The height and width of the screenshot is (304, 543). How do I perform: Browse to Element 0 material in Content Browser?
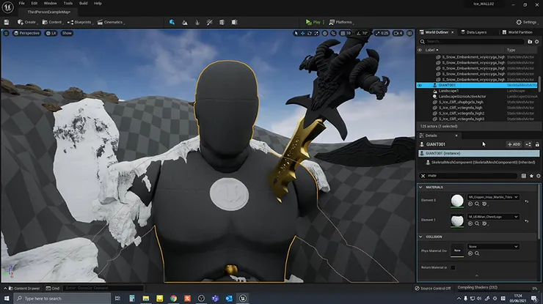tap(477, 204)
